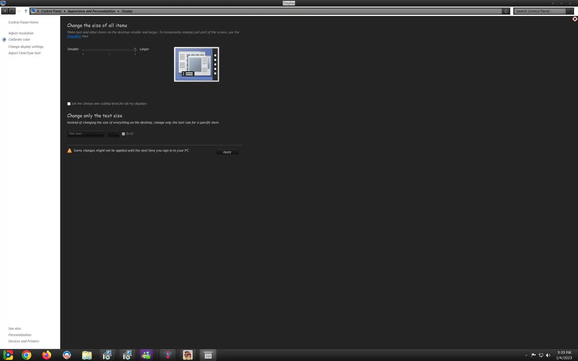Click the size slider handle near Larger
This screenshot has height=361, width=578.
click(x=135, y=50)
